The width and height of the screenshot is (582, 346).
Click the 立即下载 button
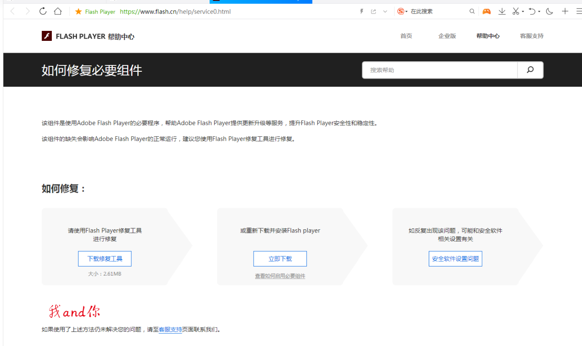(x=280, y=259)
